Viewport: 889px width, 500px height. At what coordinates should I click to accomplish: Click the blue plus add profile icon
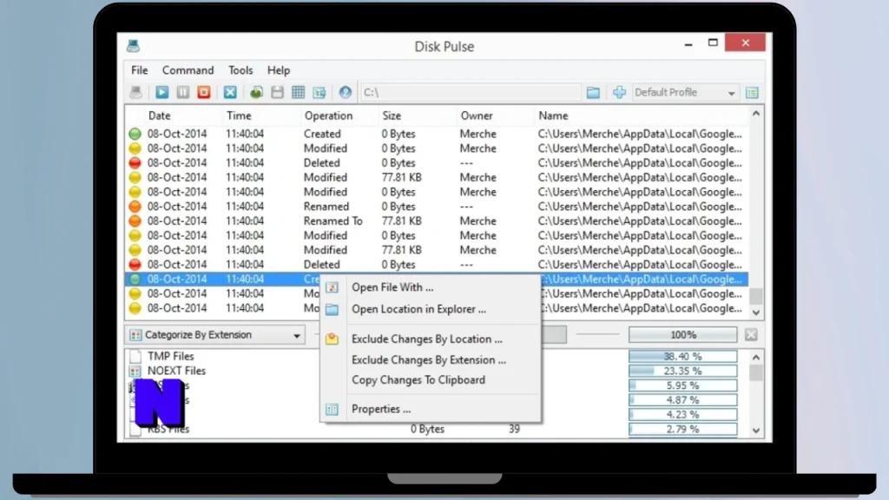tap(619, 92)
